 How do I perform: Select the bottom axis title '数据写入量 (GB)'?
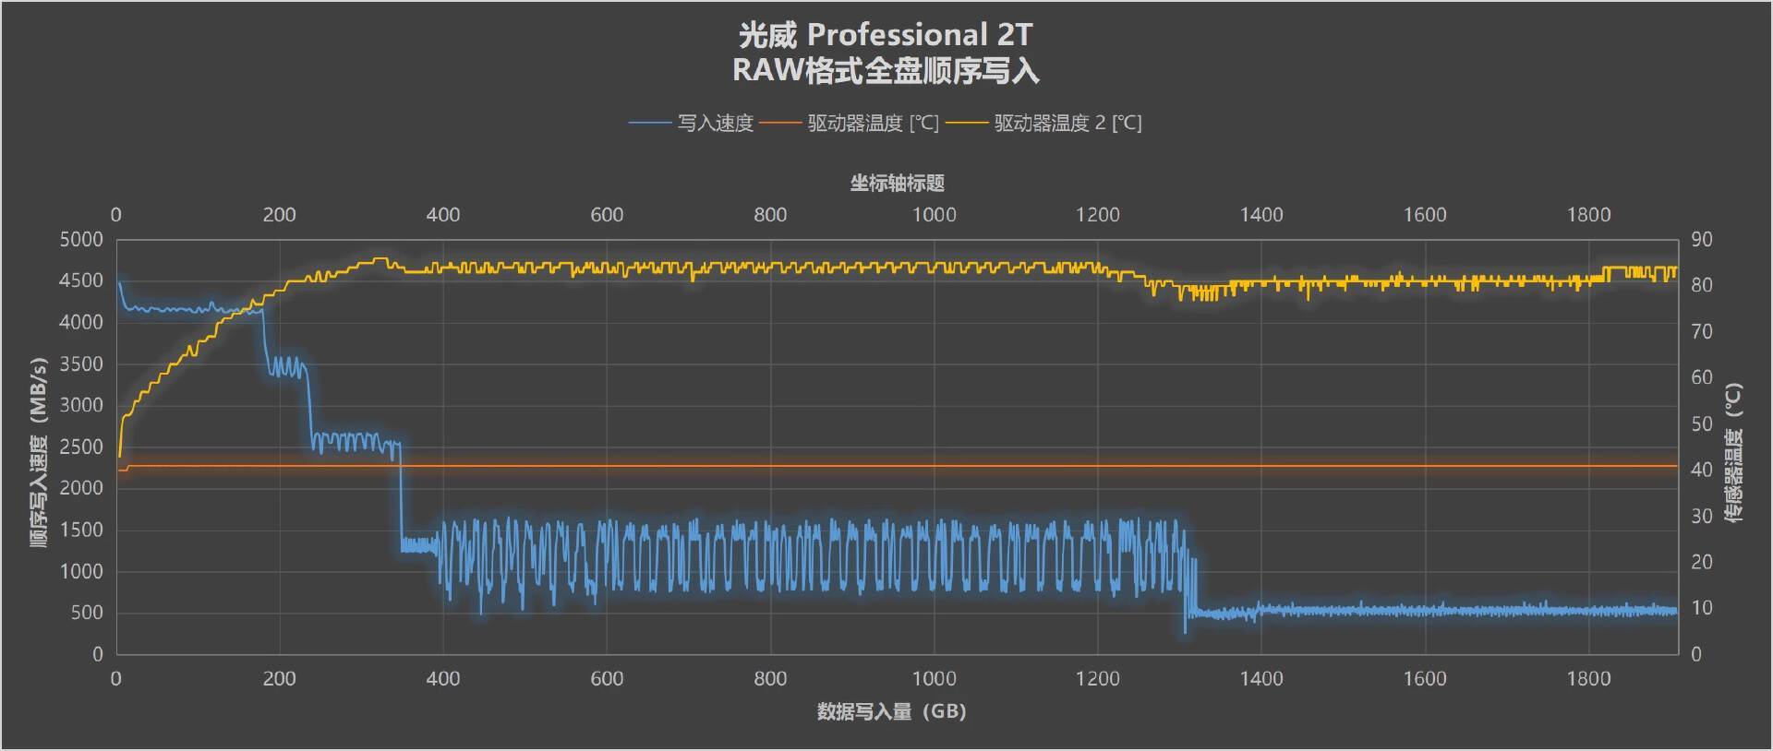coord(891,711)
